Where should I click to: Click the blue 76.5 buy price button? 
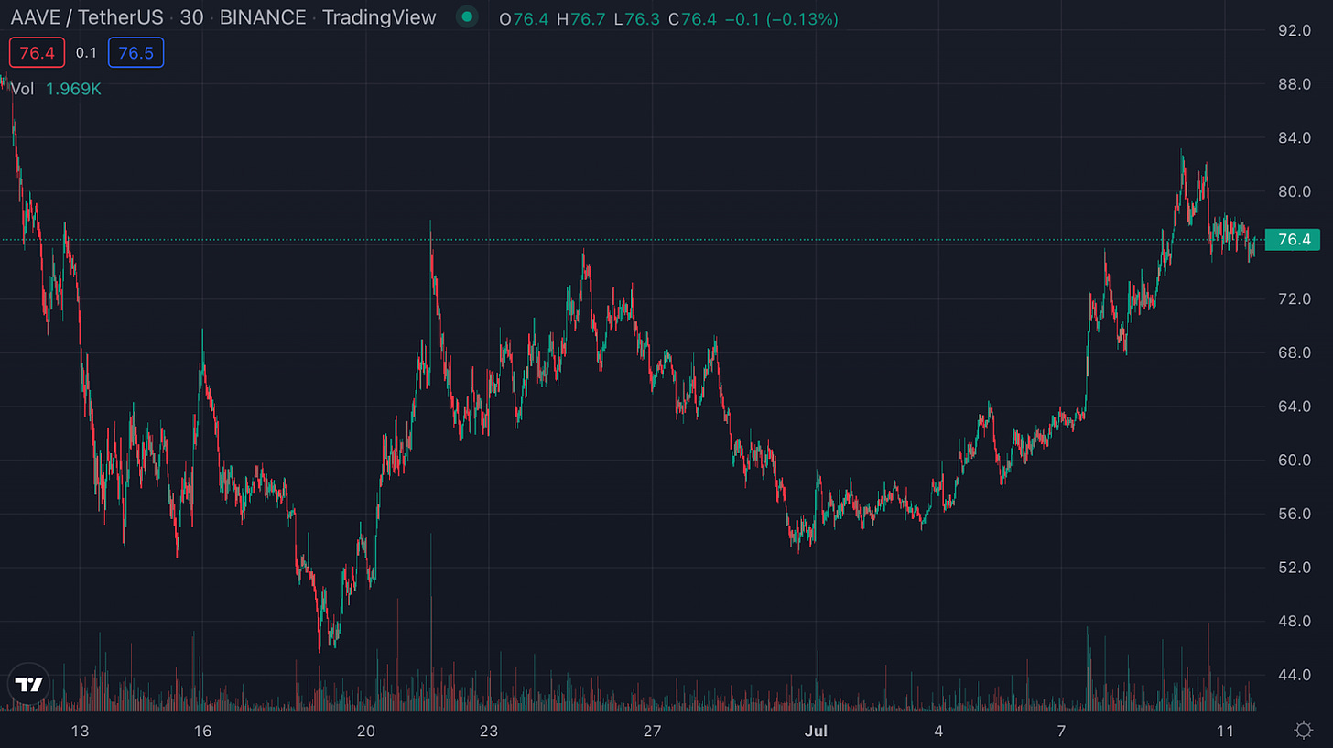135,52
